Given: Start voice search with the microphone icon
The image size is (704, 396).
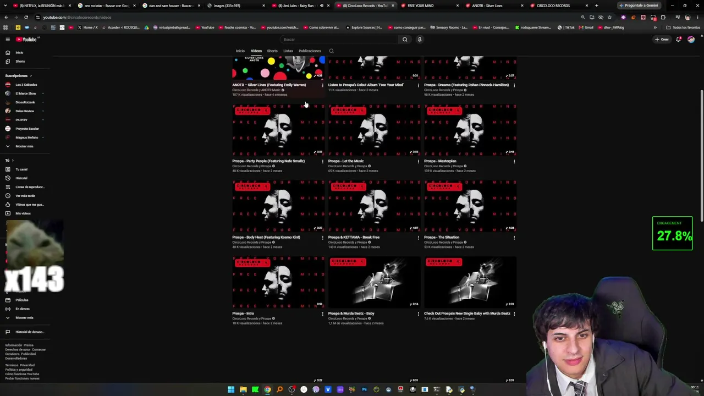Looking at the screenshot, I should tap(420, 40).
